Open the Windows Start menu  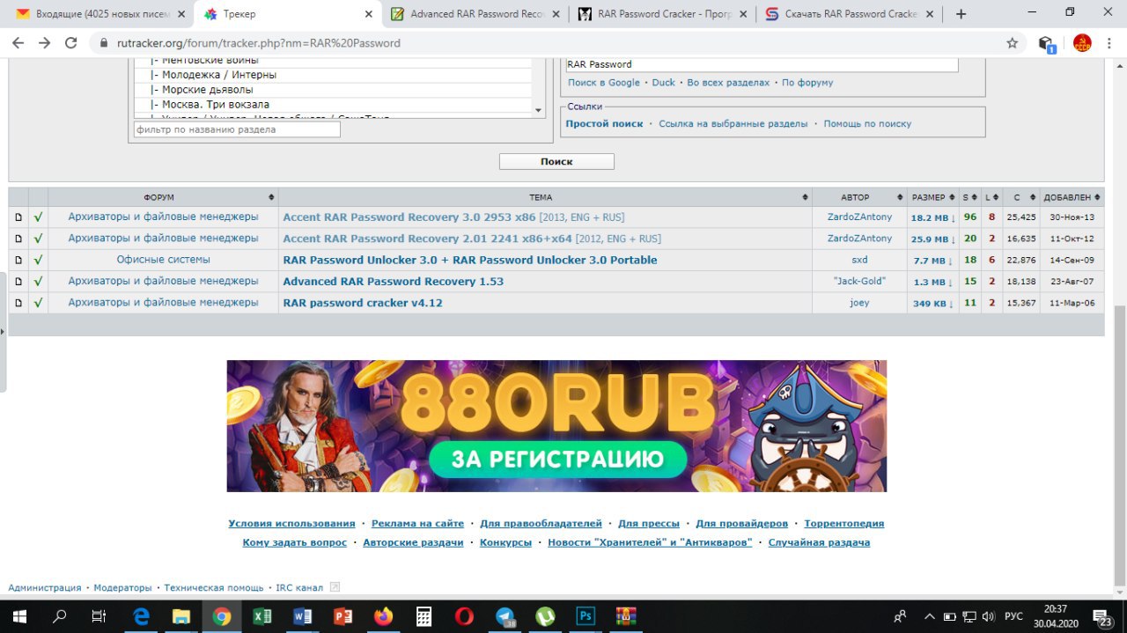(x=18, y=616)
